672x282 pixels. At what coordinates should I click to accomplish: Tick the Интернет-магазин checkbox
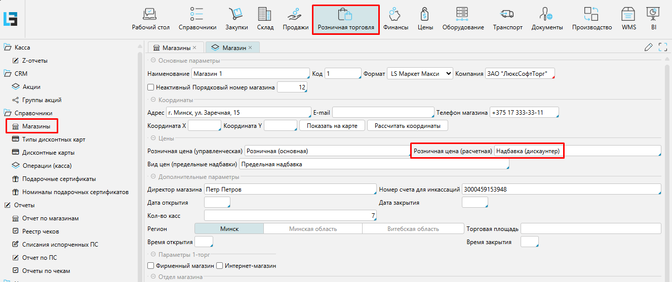(220, 266)
